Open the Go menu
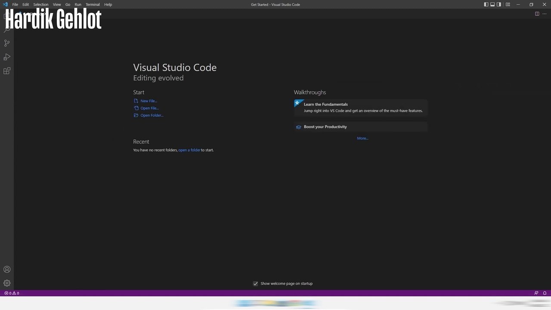This screenshot has height=310, width=551. [x=68, y=4]
